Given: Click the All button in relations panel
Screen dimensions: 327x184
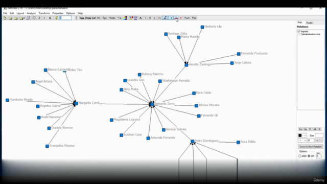Looking at the screenshot, I should coord(315,129).
